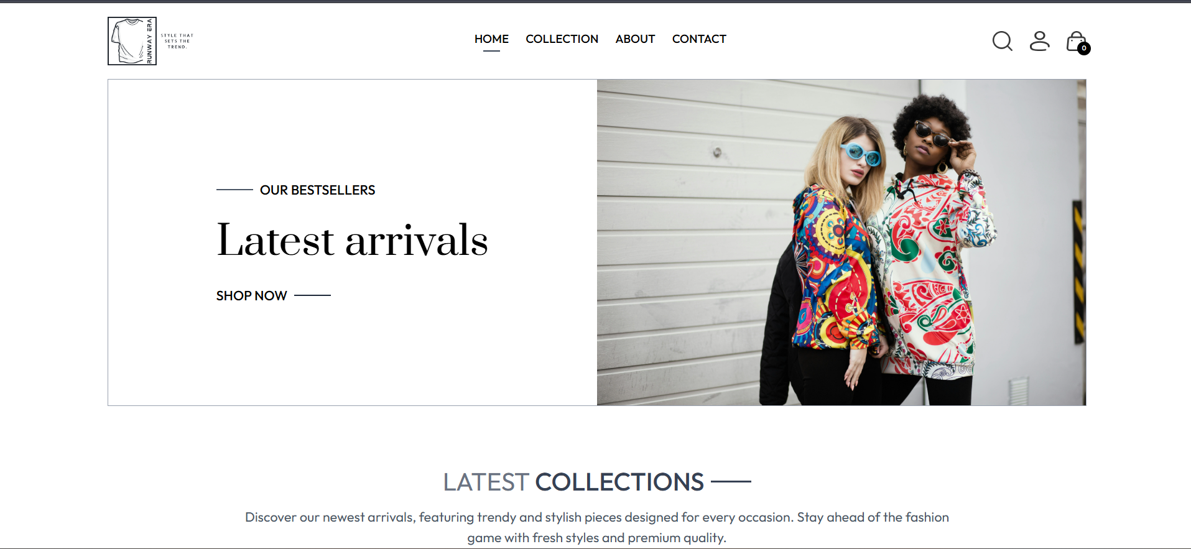Open the Collection menu item

pos(562,39)
